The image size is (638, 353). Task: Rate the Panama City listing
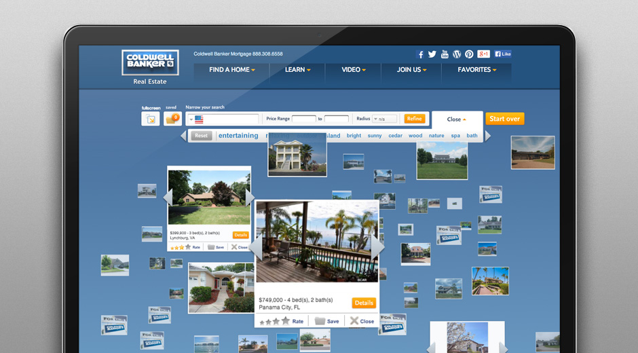pyautogui.click(x=281, y=321)
